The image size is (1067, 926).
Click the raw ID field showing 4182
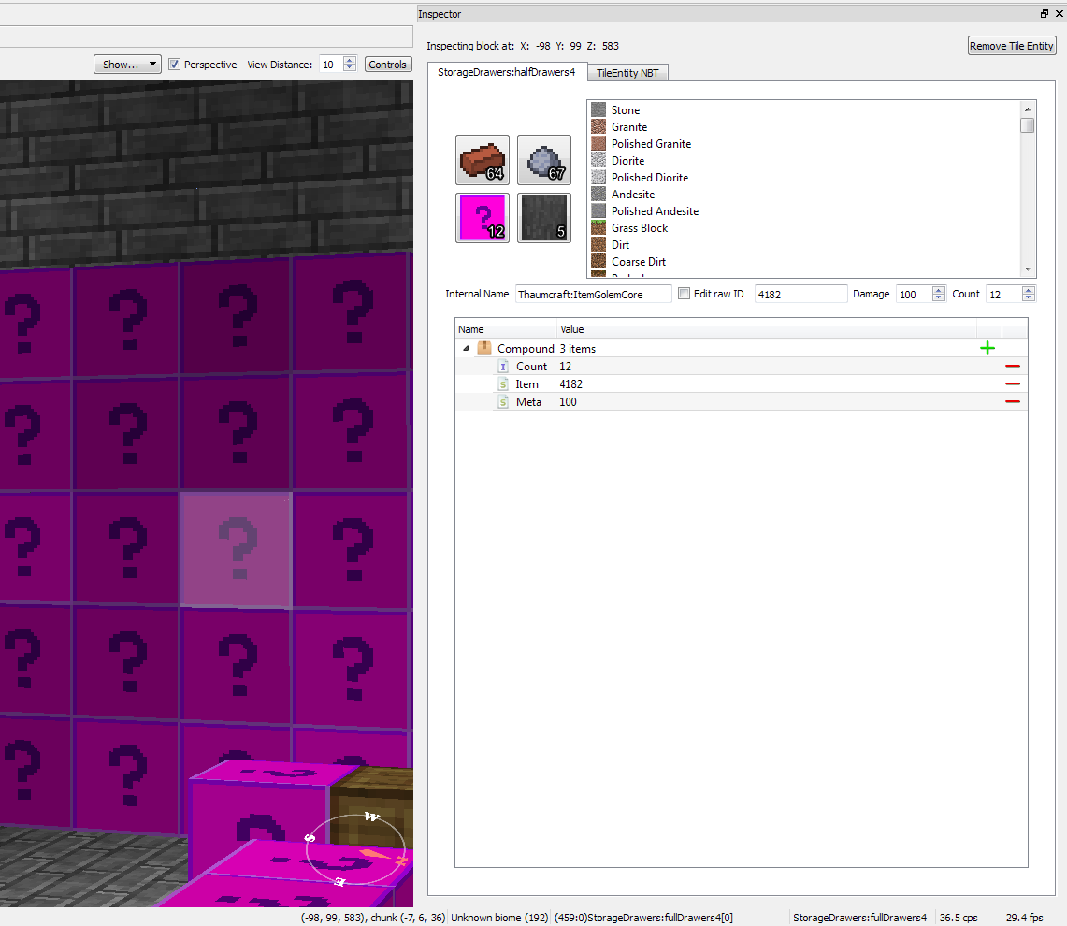pyautogui.click(x=800, y=294)
